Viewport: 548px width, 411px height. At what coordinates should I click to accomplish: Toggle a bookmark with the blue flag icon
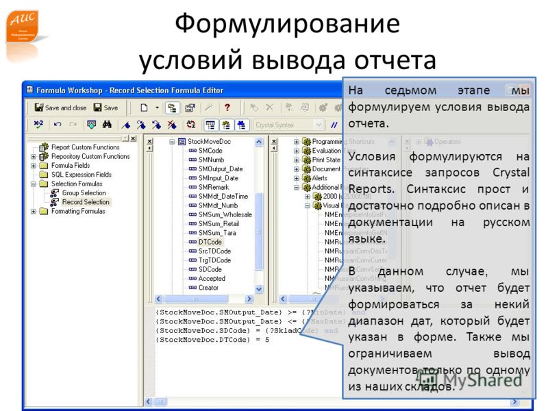[126, 125]
